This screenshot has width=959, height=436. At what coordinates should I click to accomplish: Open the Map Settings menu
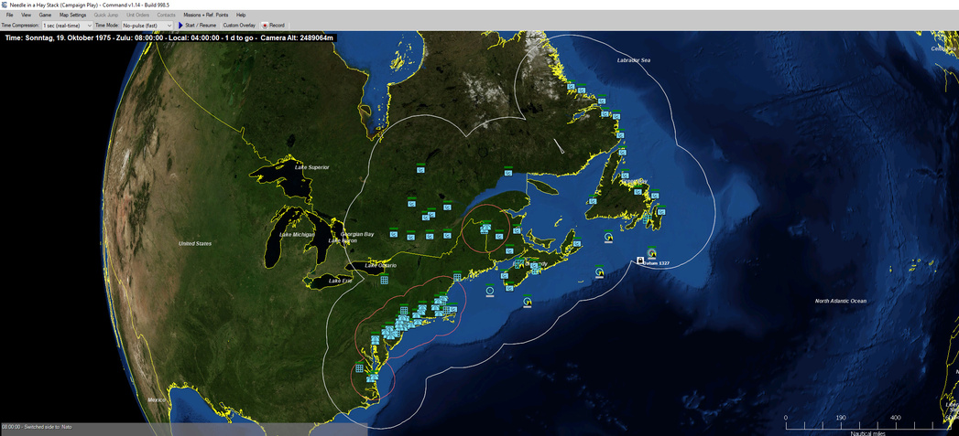[x=72, y=16]
